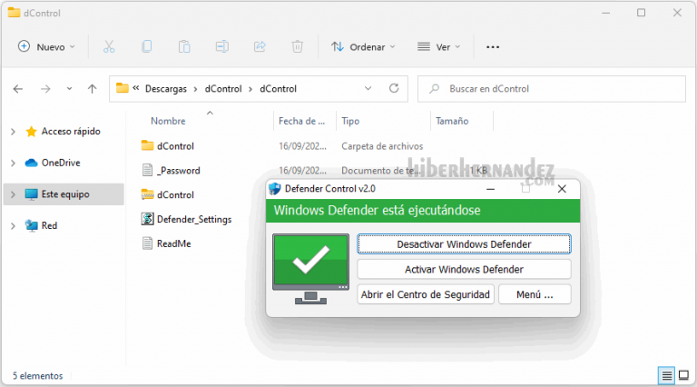The height and width of the screenshot is (387, 697).
Task: Click the Rename icon in toolbar
Action: [x=222, y=46]
